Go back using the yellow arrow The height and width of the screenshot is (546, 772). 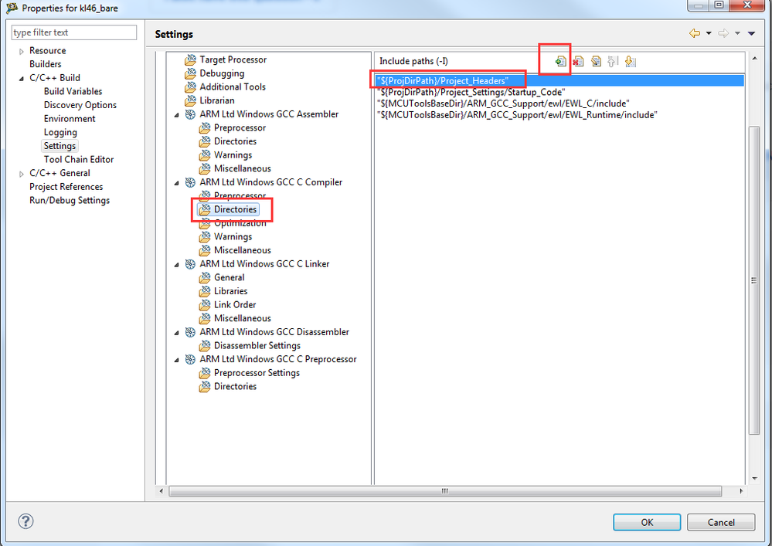tap(695, 33)
